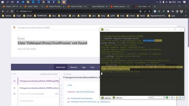Viewport: 189px width, 106px height.
Task: Click Cmder lock icon in status bar
Action: 177,97
